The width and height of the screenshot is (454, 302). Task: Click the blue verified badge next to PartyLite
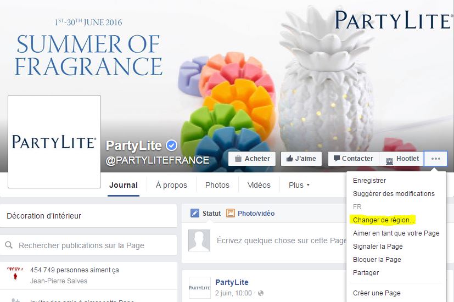[171, 145]
